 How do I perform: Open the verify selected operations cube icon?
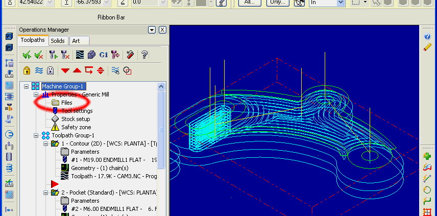coord(91,55)
